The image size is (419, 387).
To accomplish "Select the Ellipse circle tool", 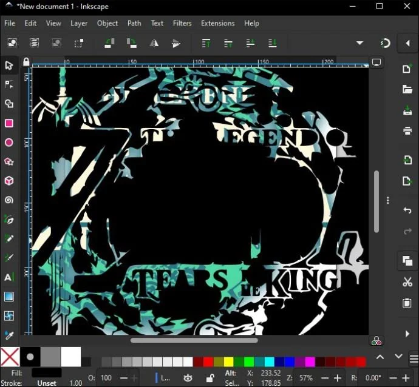I will 9,143.
